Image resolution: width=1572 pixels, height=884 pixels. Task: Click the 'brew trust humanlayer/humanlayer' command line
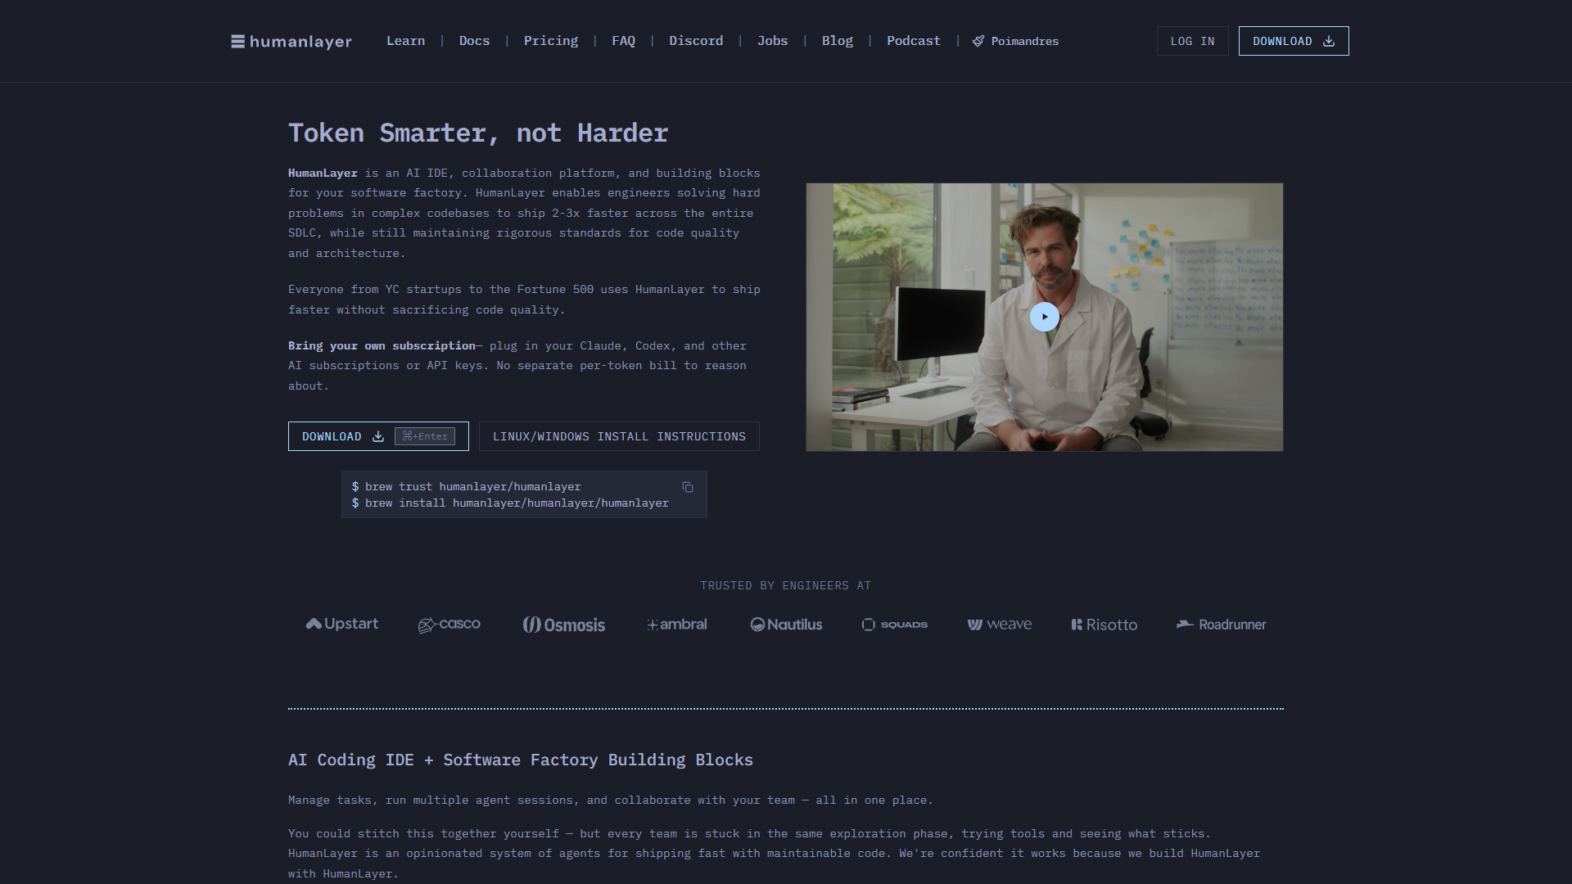pyautogui.click(x=466, y=486)
